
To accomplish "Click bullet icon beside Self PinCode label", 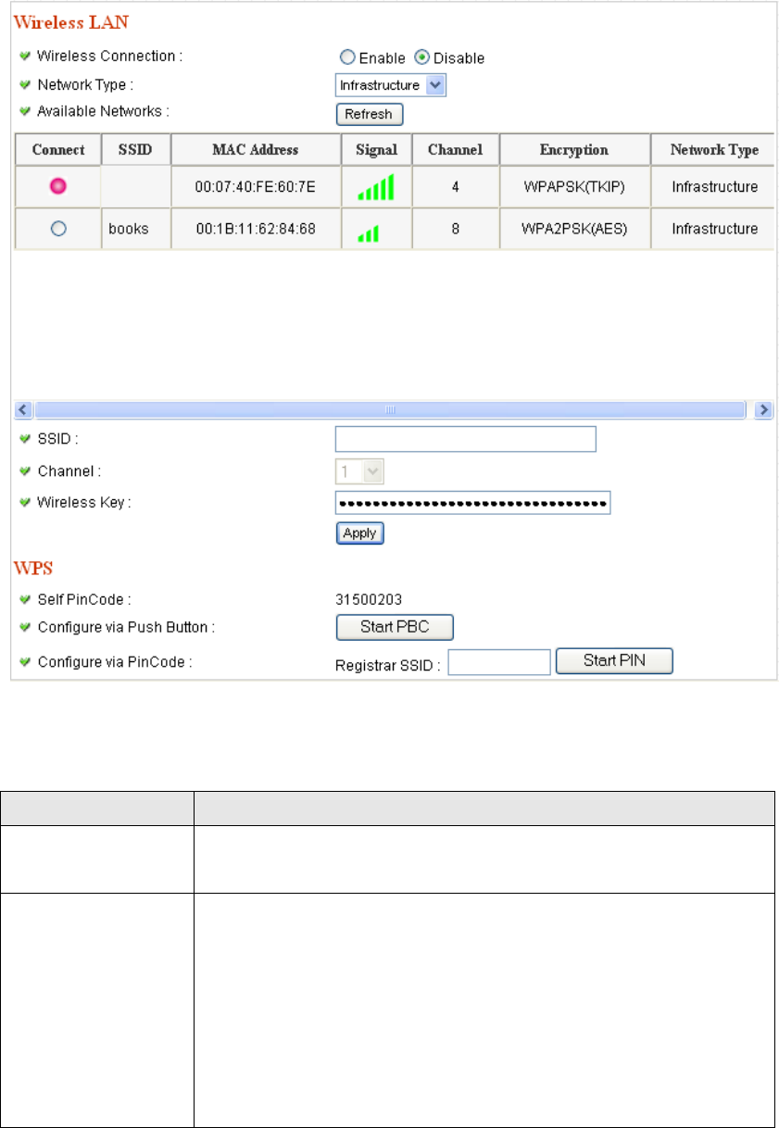I will (25, 600).
